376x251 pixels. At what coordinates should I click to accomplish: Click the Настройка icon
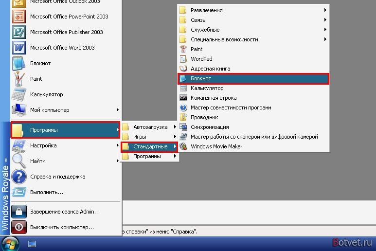coord(18,145)
